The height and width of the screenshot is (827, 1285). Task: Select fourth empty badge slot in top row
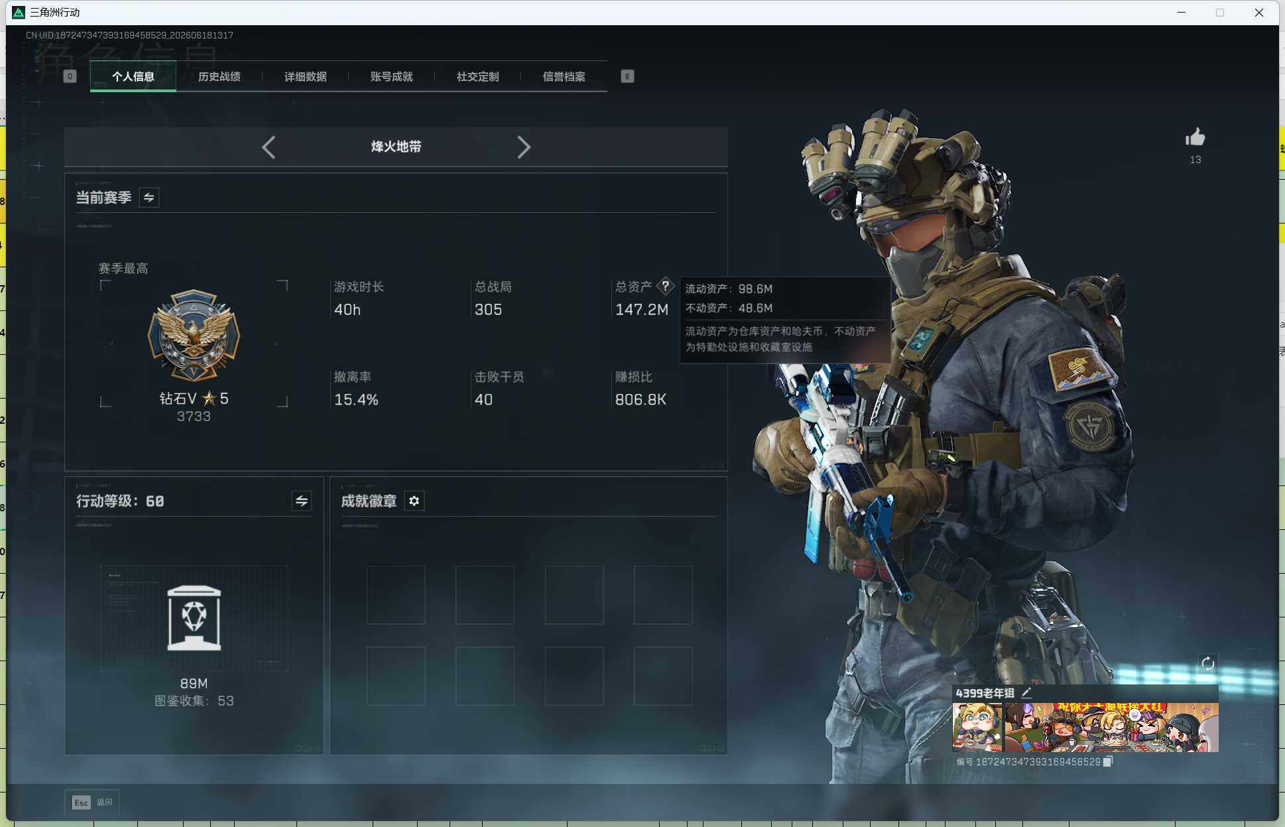point(663,595)
